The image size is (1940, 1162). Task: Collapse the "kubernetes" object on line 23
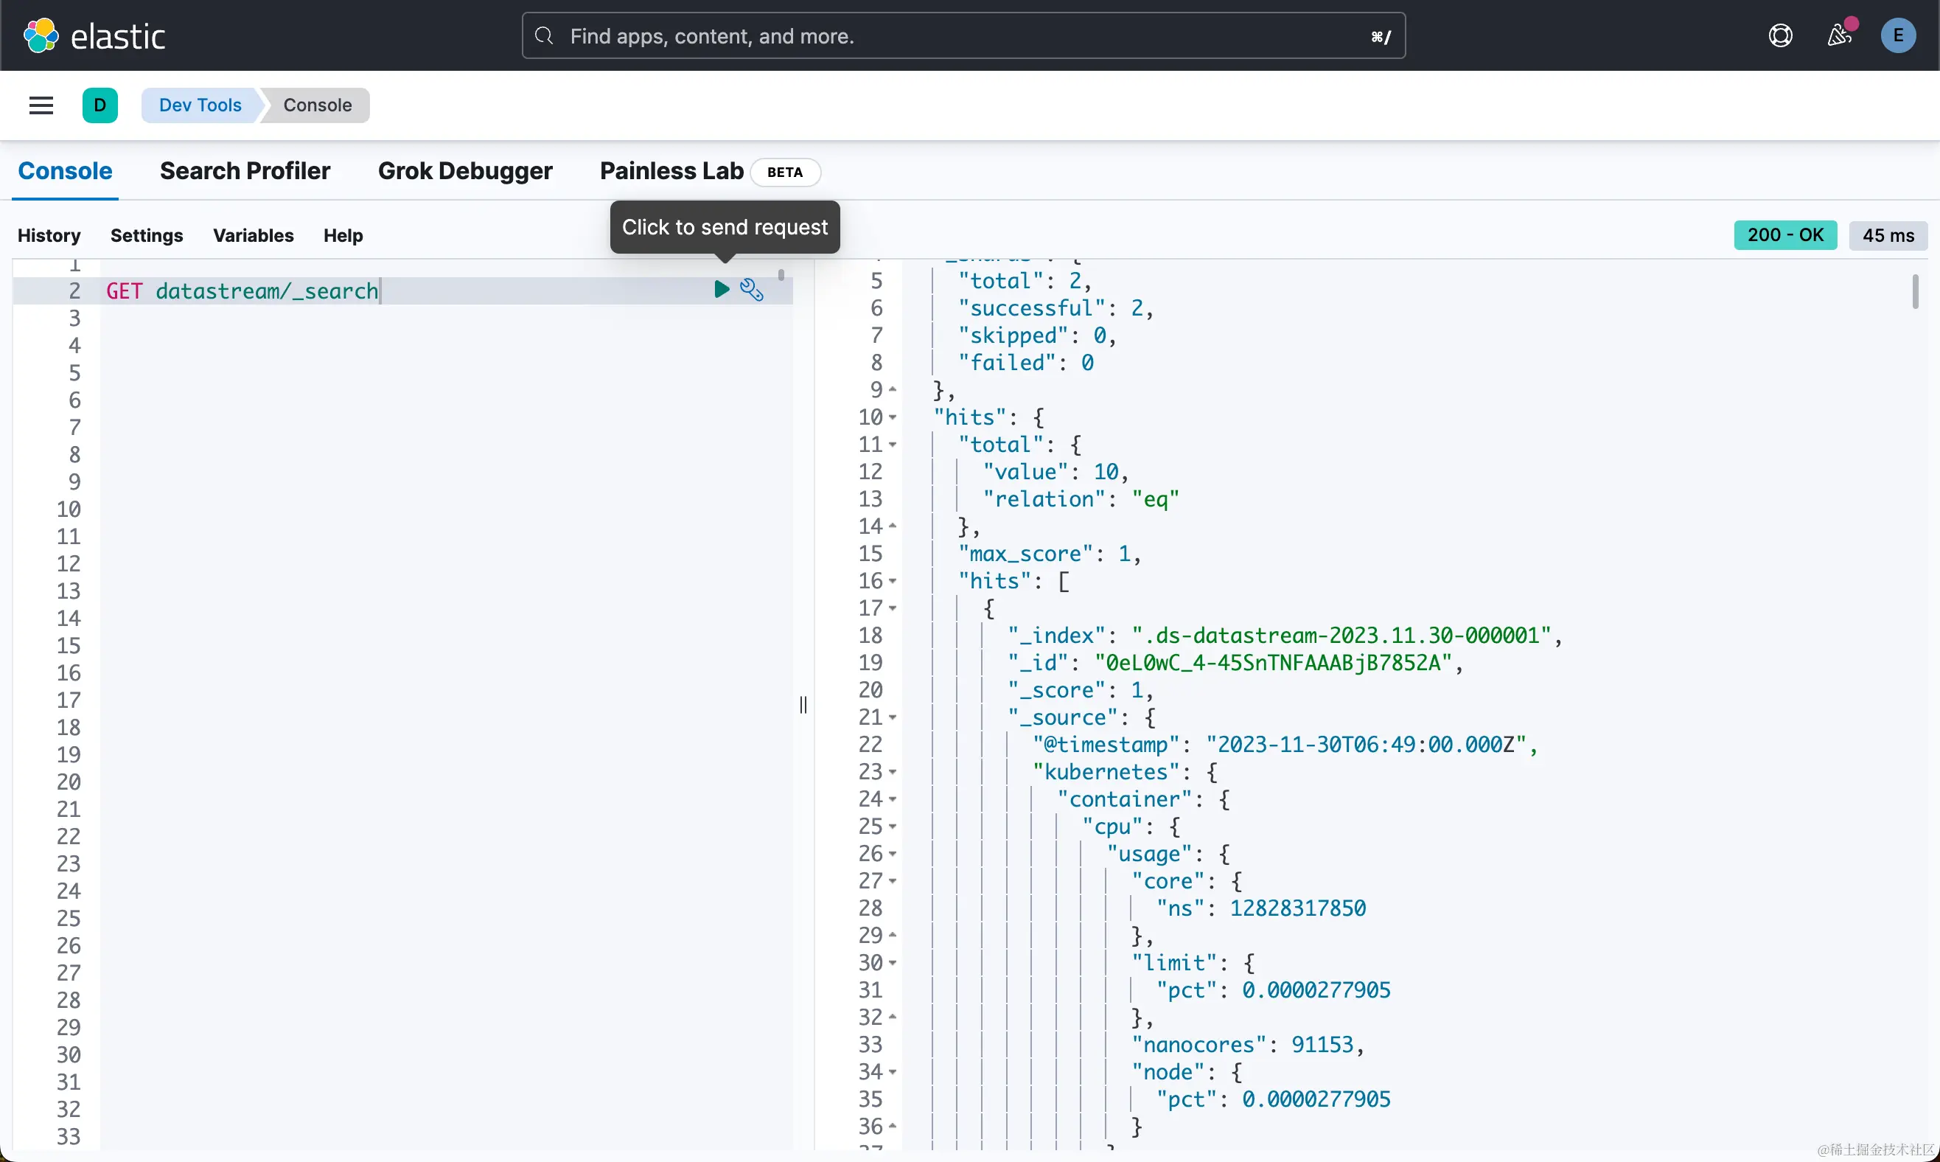893,772
